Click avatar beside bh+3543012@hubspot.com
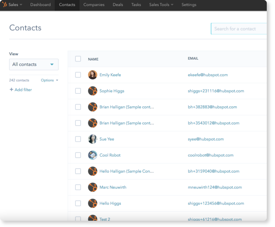This screenshot has width=275, height=227. [93, 123]
